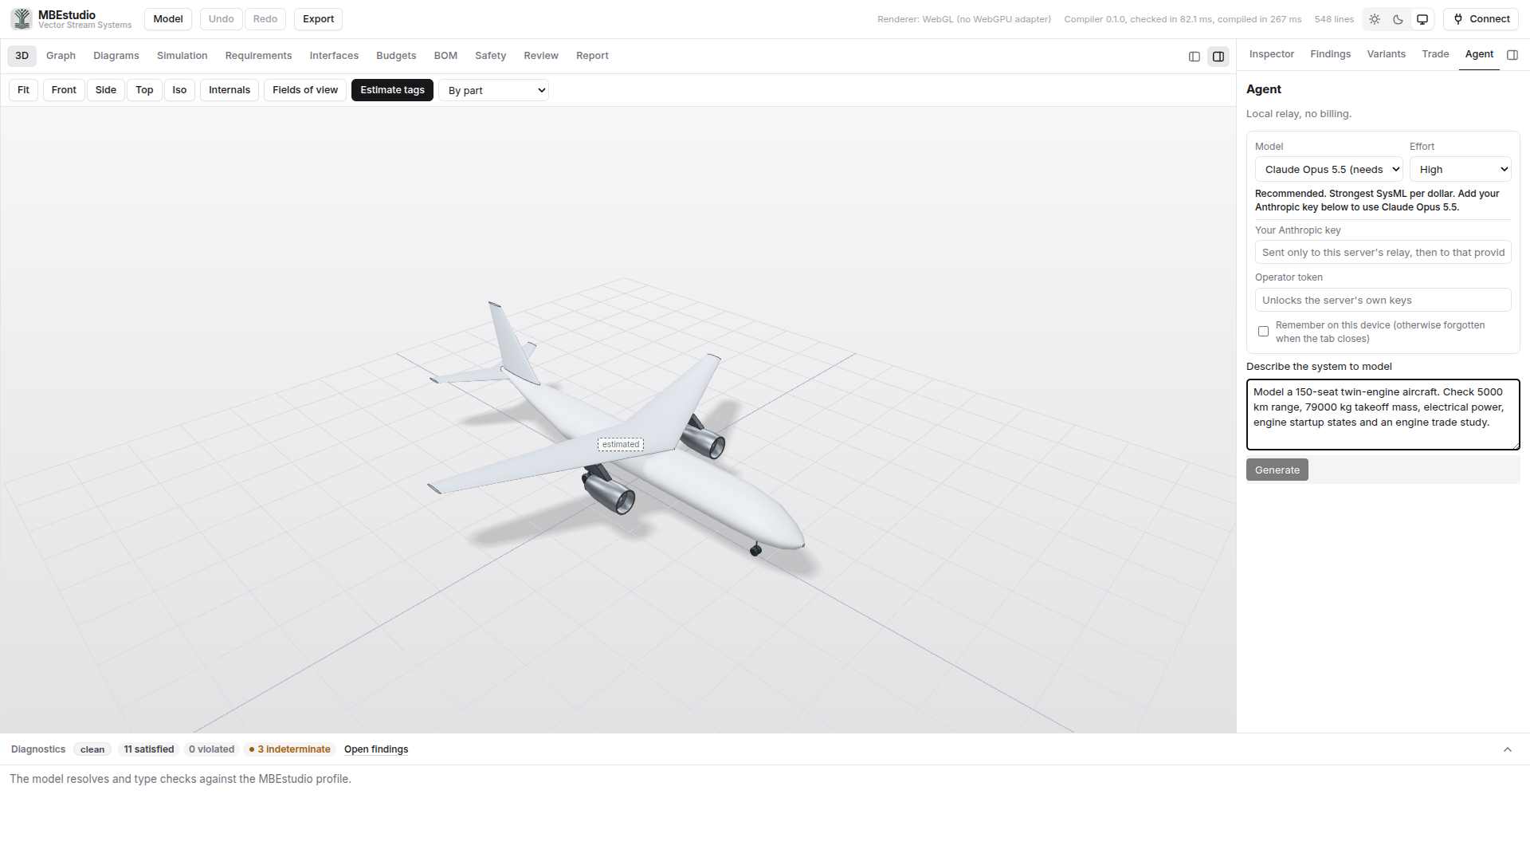Toggle Fields of view overlay

[x=305, y=90]
